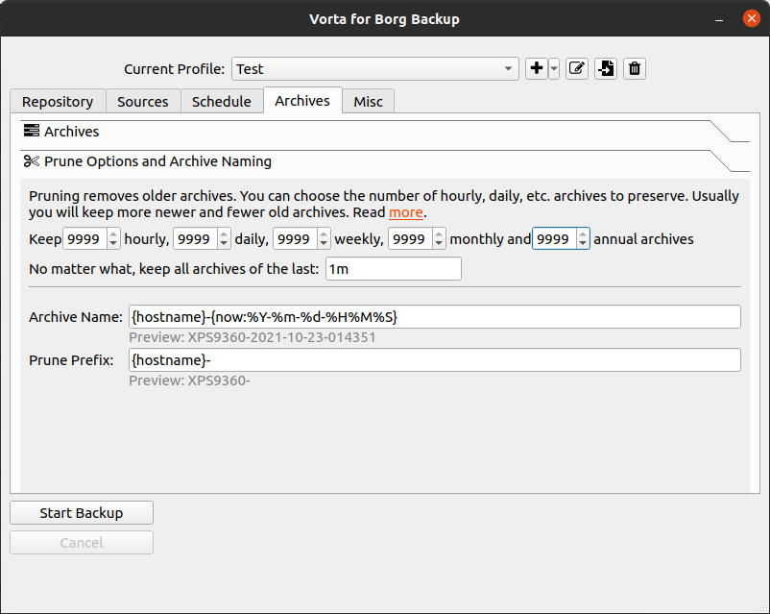770x614 pixels.
Task: Click inside the Archive Name input field
Action: click(x=432, y=316)
